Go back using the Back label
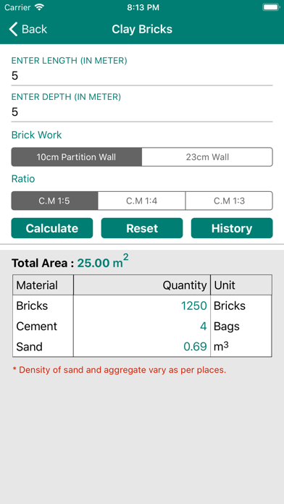The width and height of the screenshot is (284, 504). [x=35, y=29]
